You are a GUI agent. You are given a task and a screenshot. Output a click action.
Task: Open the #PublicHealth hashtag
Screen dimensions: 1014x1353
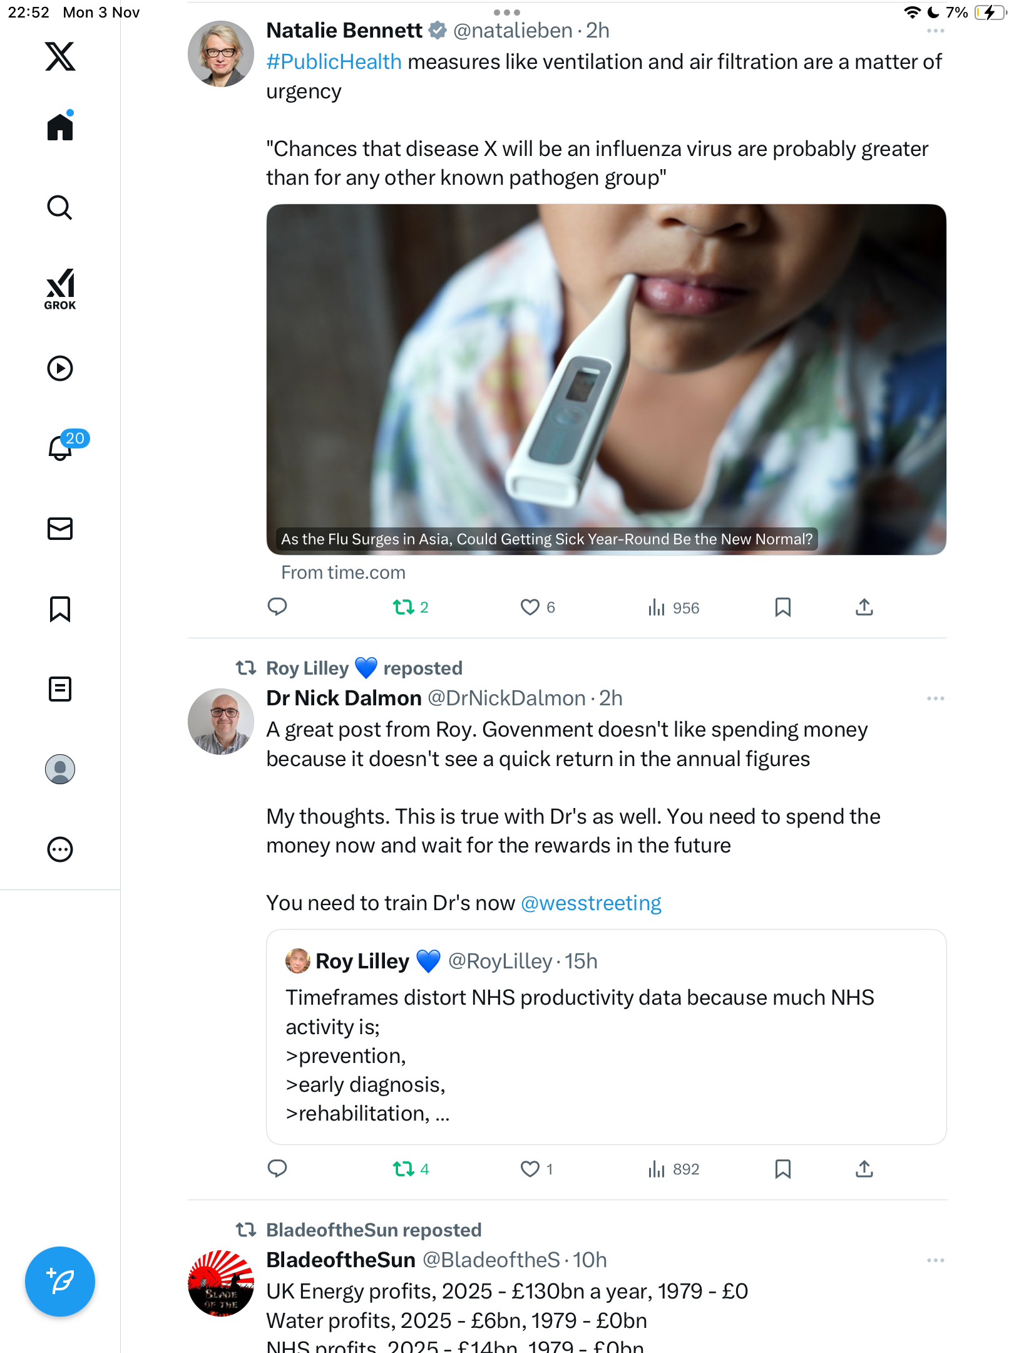tap(334, 62)
